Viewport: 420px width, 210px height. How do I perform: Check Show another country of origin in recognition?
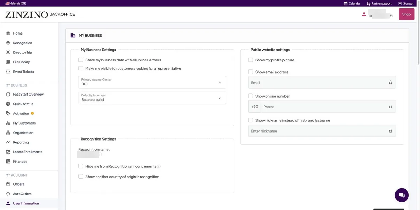click(81, 177)
